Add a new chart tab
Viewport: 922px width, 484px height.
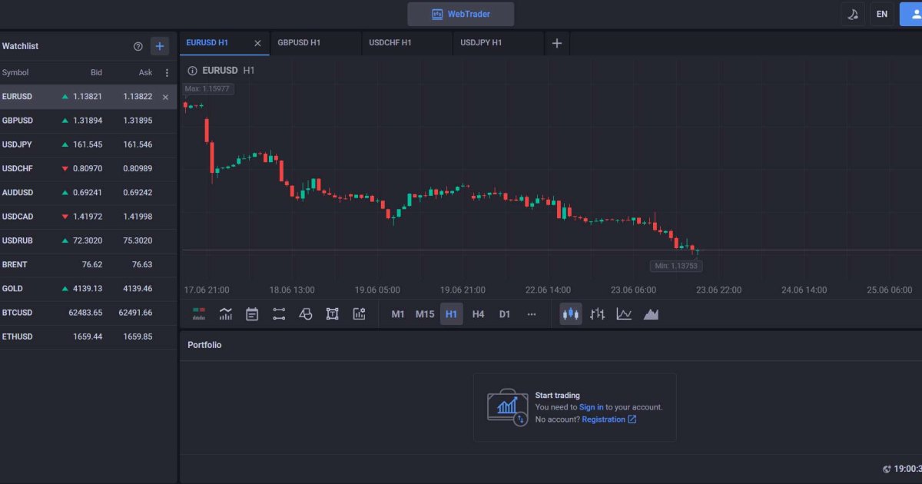tap(557, 44)
